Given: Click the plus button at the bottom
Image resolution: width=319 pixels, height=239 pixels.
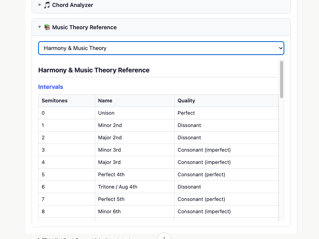Looking at the screenshot, I should click(165, 237).
